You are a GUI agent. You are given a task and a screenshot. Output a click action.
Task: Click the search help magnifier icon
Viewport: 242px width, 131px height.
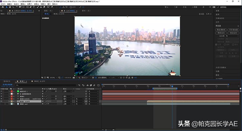[x=218, y=7]
